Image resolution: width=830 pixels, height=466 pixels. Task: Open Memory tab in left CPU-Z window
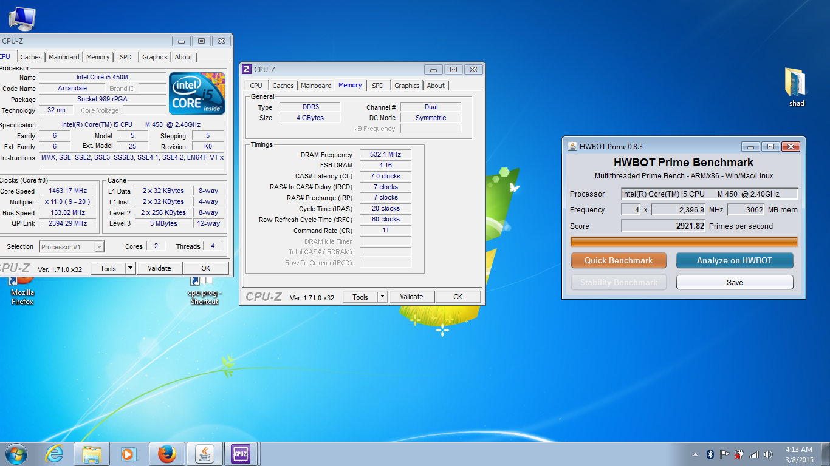pyautogui.click(x=98, y=57)
